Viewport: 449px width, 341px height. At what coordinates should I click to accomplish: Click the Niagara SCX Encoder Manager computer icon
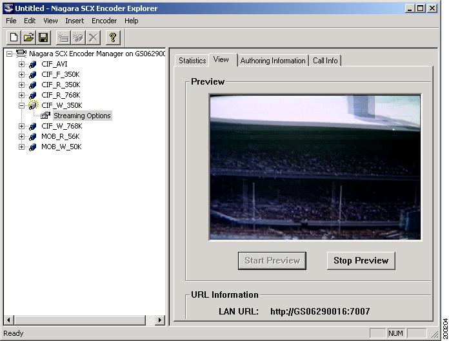click(21, 54)
